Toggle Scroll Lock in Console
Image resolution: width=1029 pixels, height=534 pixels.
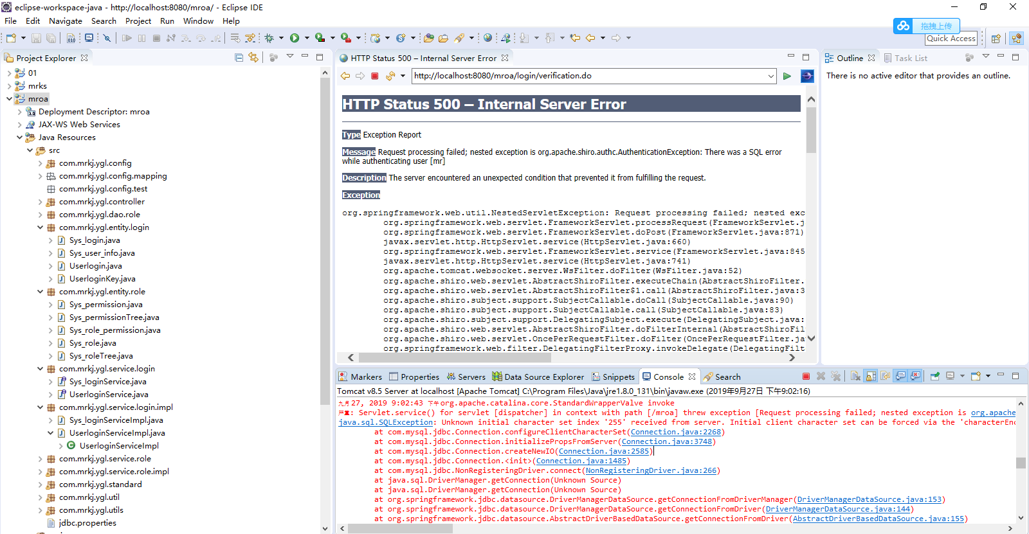[871, 377]
